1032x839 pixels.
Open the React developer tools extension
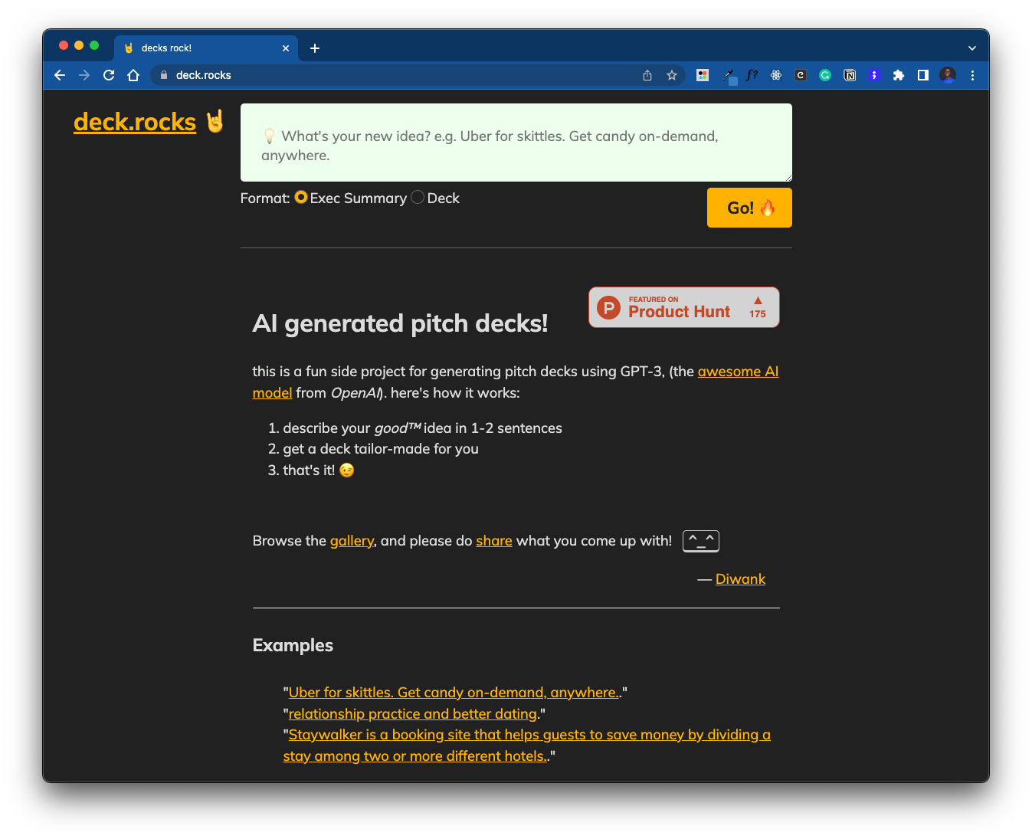point(776,75)
